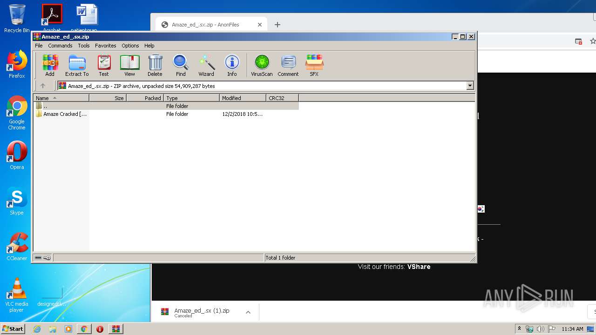
Task: Sort by Name column header
Action: pyautogui.click(x=61, y=98)
